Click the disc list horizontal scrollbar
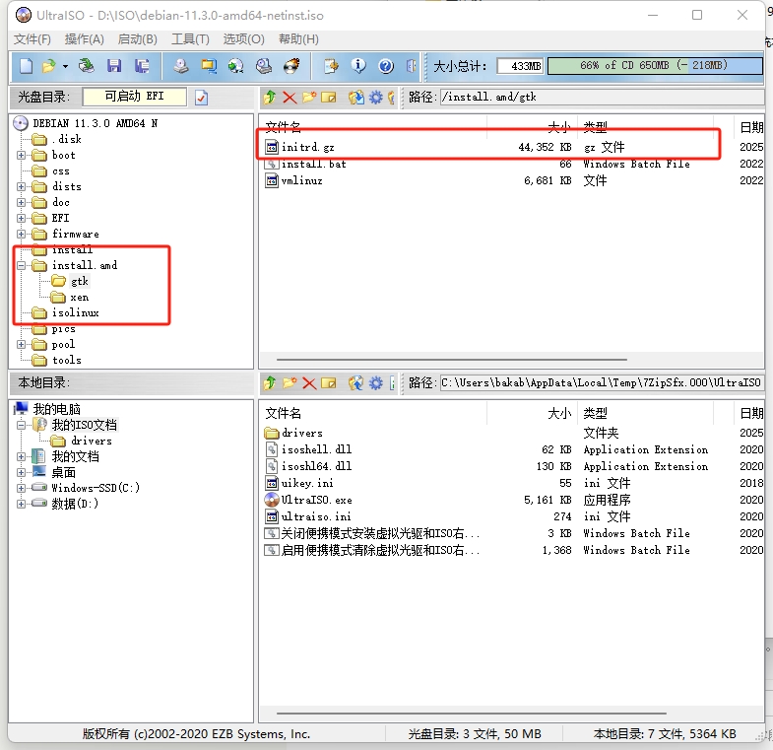The image size is (773, 750). 452,360
